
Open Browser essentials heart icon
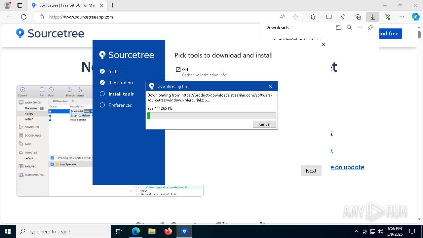[x=387, y=17]
